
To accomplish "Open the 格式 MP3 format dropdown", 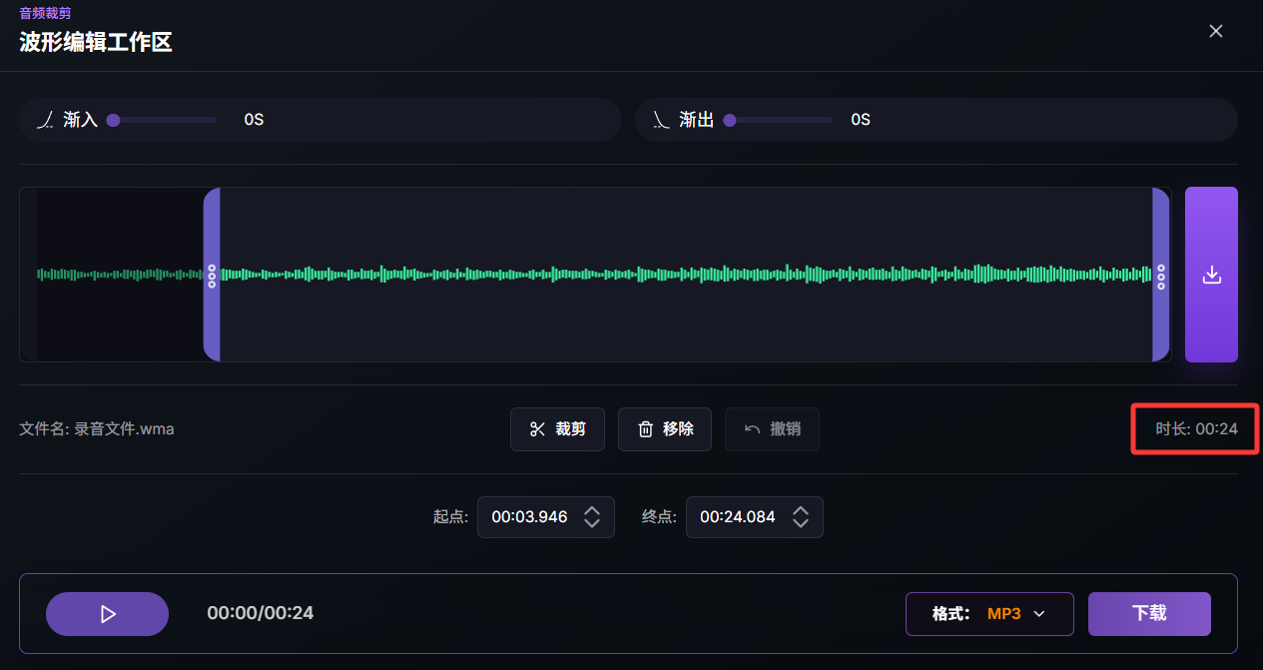I will tap(989, 614).
